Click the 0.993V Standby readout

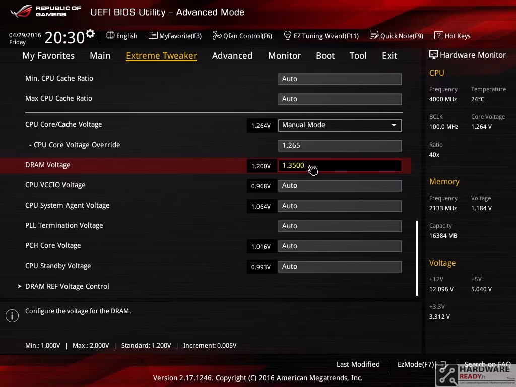pyautogui.click(x=261, y=267)
